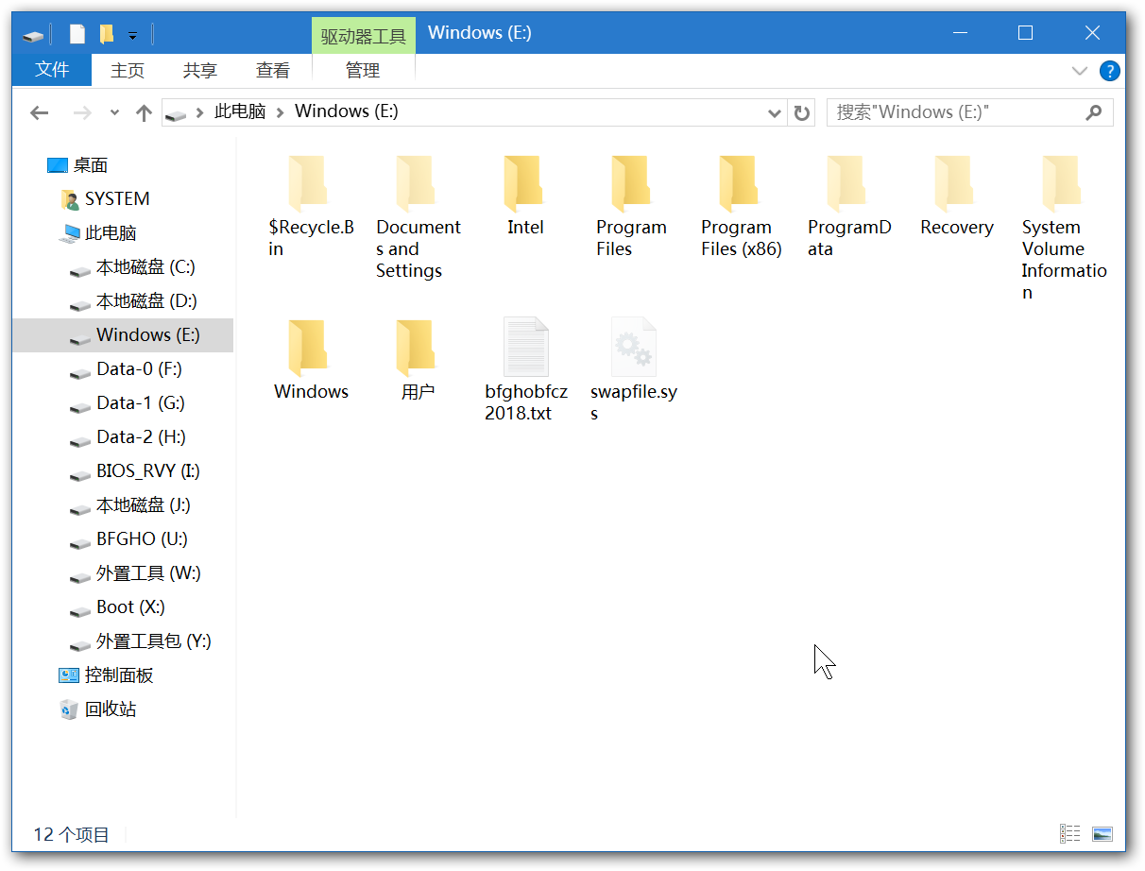
Task: Click the drive icon in title bar
Action: coord(35,35)
